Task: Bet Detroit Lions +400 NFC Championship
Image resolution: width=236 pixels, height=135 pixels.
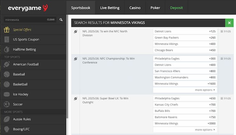Action: pos(185,65)
